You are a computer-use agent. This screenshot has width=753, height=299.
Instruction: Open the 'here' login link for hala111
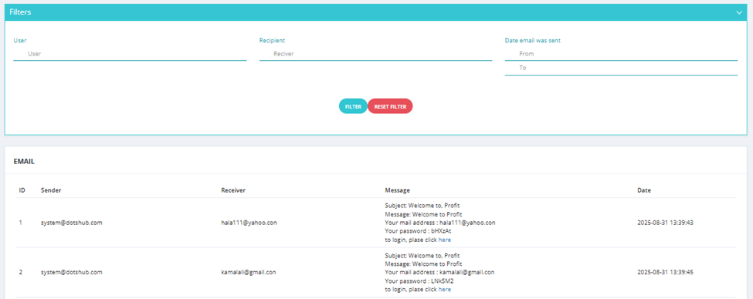tap(445, 240)
